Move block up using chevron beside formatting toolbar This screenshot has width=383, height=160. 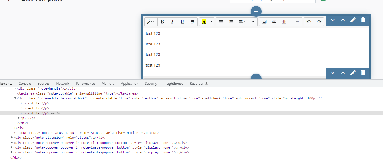point(343,20)
